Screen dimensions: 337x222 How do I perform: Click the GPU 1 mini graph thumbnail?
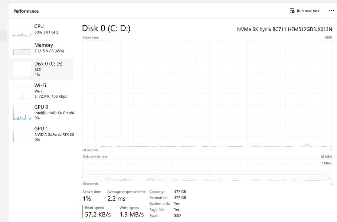(22, 134)
